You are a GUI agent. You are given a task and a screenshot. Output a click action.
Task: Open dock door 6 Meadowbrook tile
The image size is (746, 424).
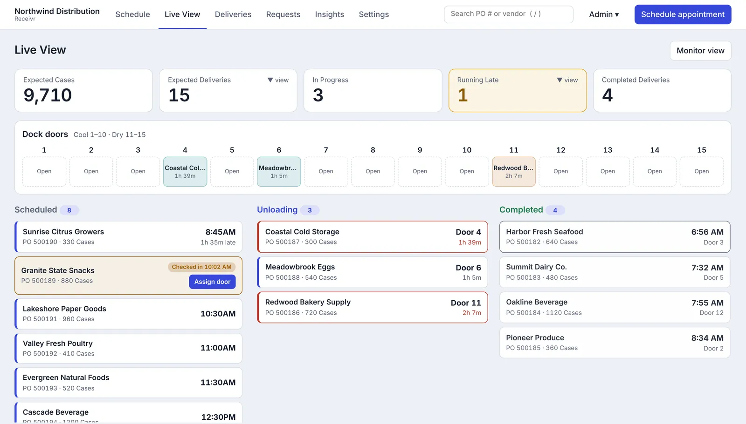click(279, 171)
